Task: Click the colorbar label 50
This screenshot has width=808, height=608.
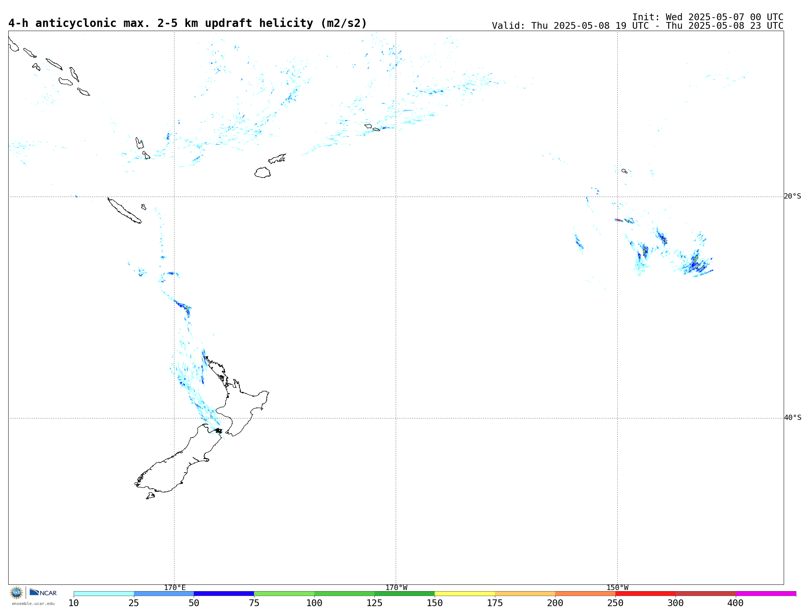Action: 194,603
